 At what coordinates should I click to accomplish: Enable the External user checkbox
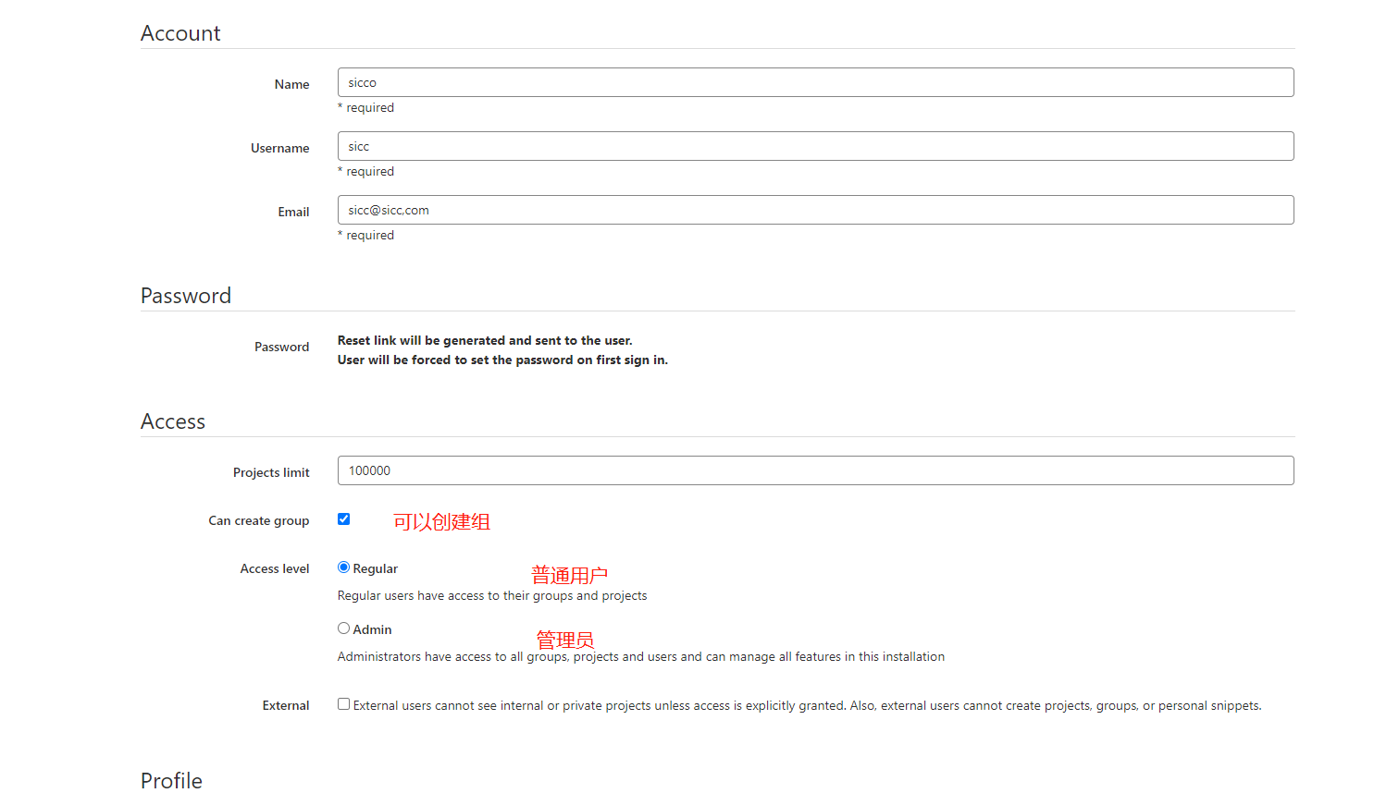[343, 704]
